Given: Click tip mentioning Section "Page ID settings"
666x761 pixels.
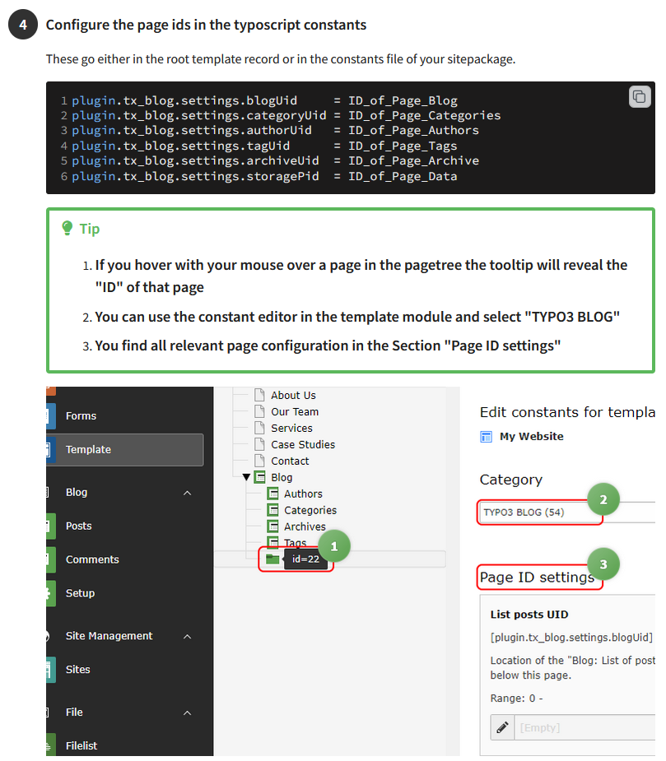Looking at the screenshot, I should [328, 346].
